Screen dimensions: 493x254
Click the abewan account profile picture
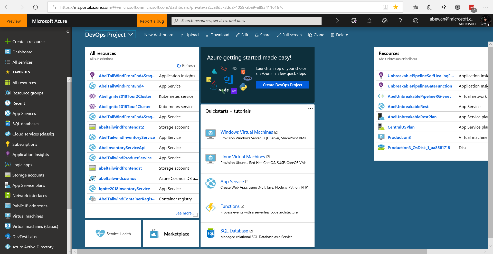486,21
